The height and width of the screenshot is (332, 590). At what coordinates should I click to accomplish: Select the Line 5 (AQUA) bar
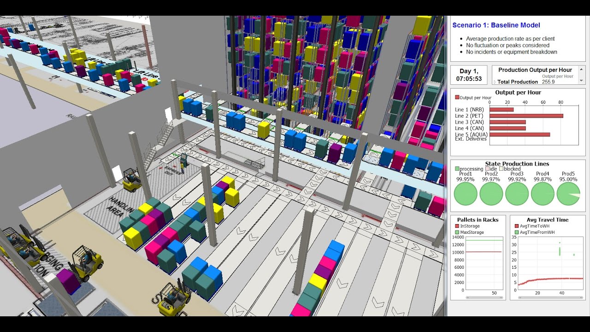coord(520,135)
